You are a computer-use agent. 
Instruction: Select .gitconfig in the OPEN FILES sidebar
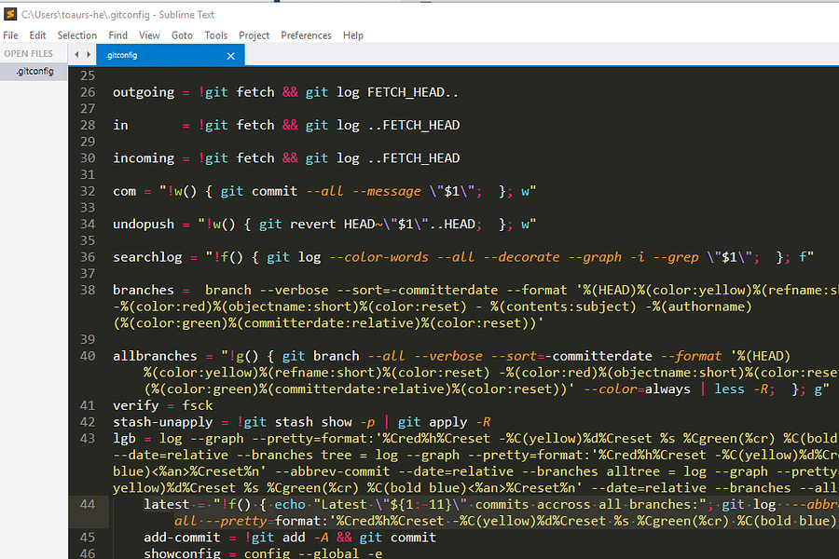(34, 71)
